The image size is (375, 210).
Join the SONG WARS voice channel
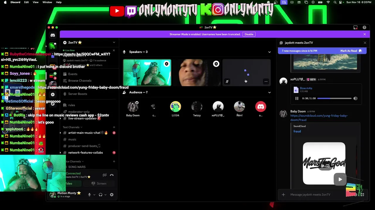click(x=77, y=167)
